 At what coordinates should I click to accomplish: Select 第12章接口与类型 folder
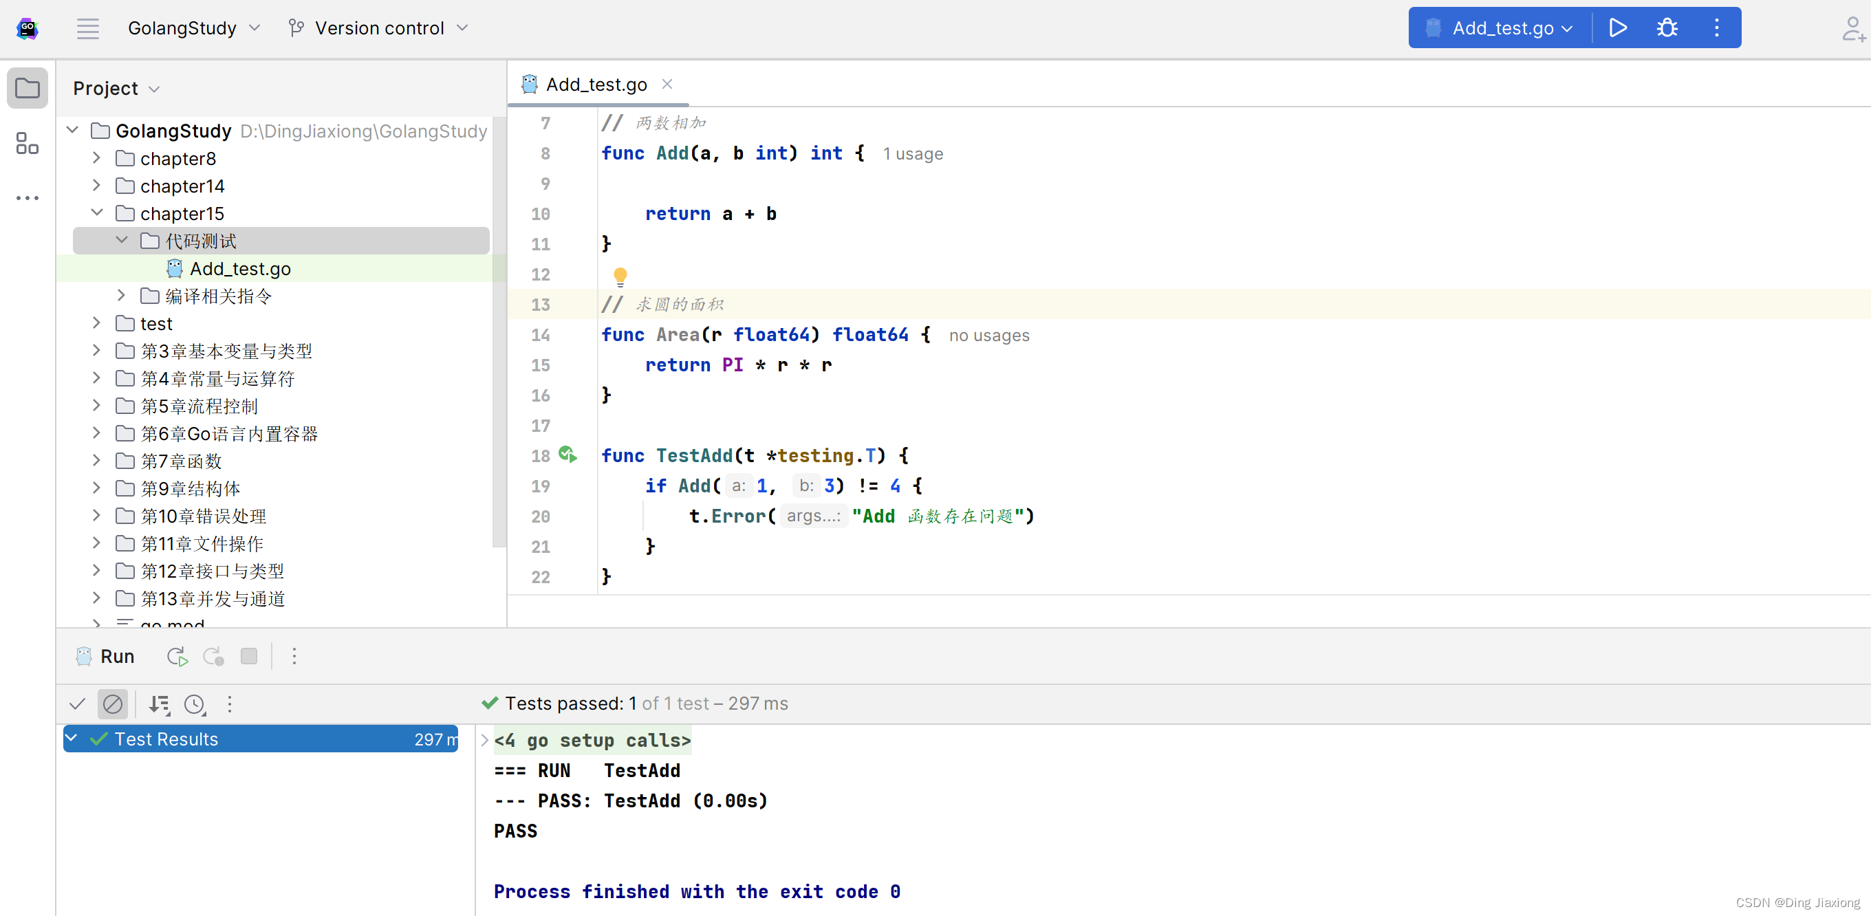(x=212, y=571)
